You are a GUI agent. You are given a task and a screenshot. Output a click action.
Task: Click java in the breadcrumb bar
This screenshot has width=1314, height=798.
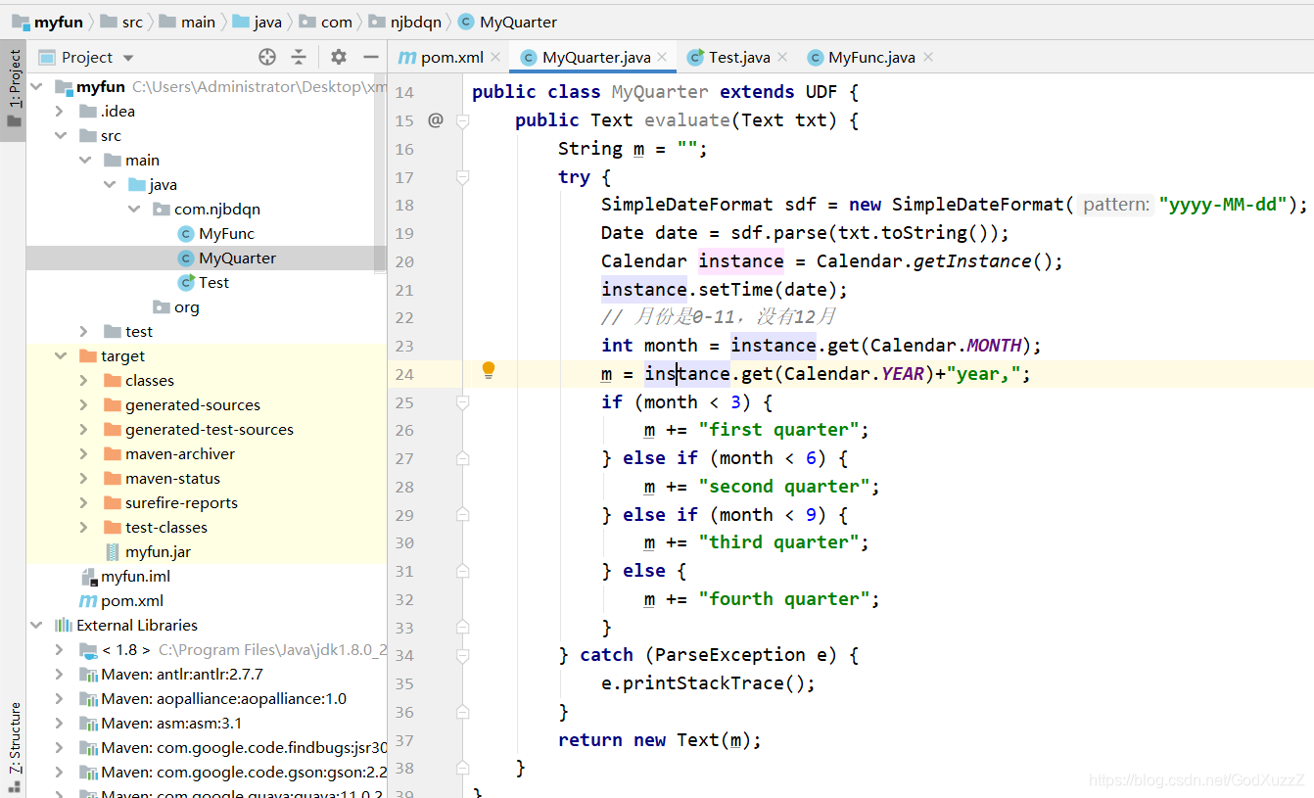click(257, 22)
